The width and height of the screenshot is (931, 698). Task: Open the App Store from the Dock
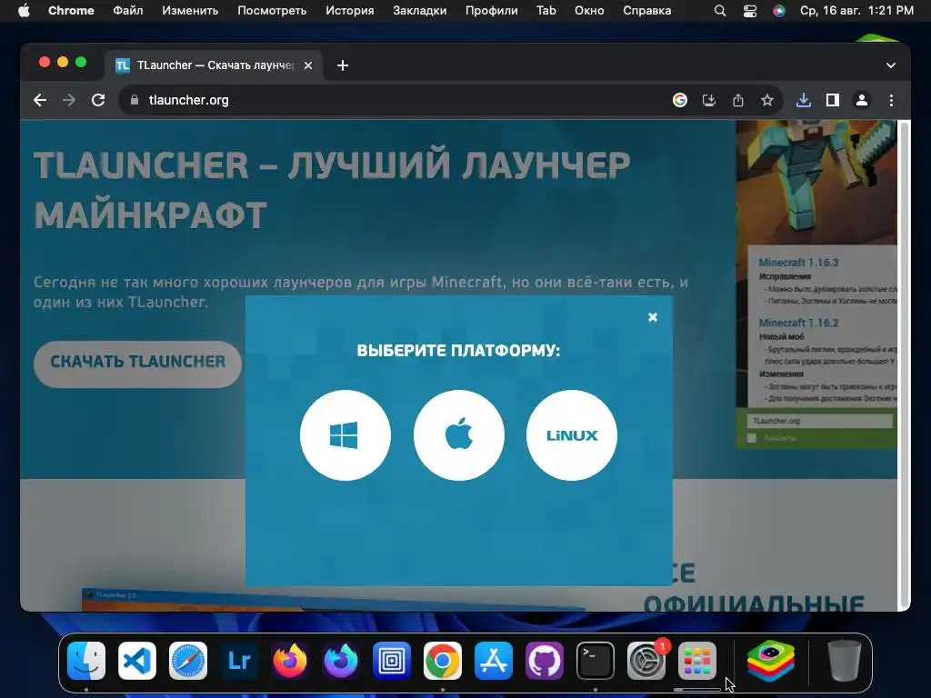(494, 661)
